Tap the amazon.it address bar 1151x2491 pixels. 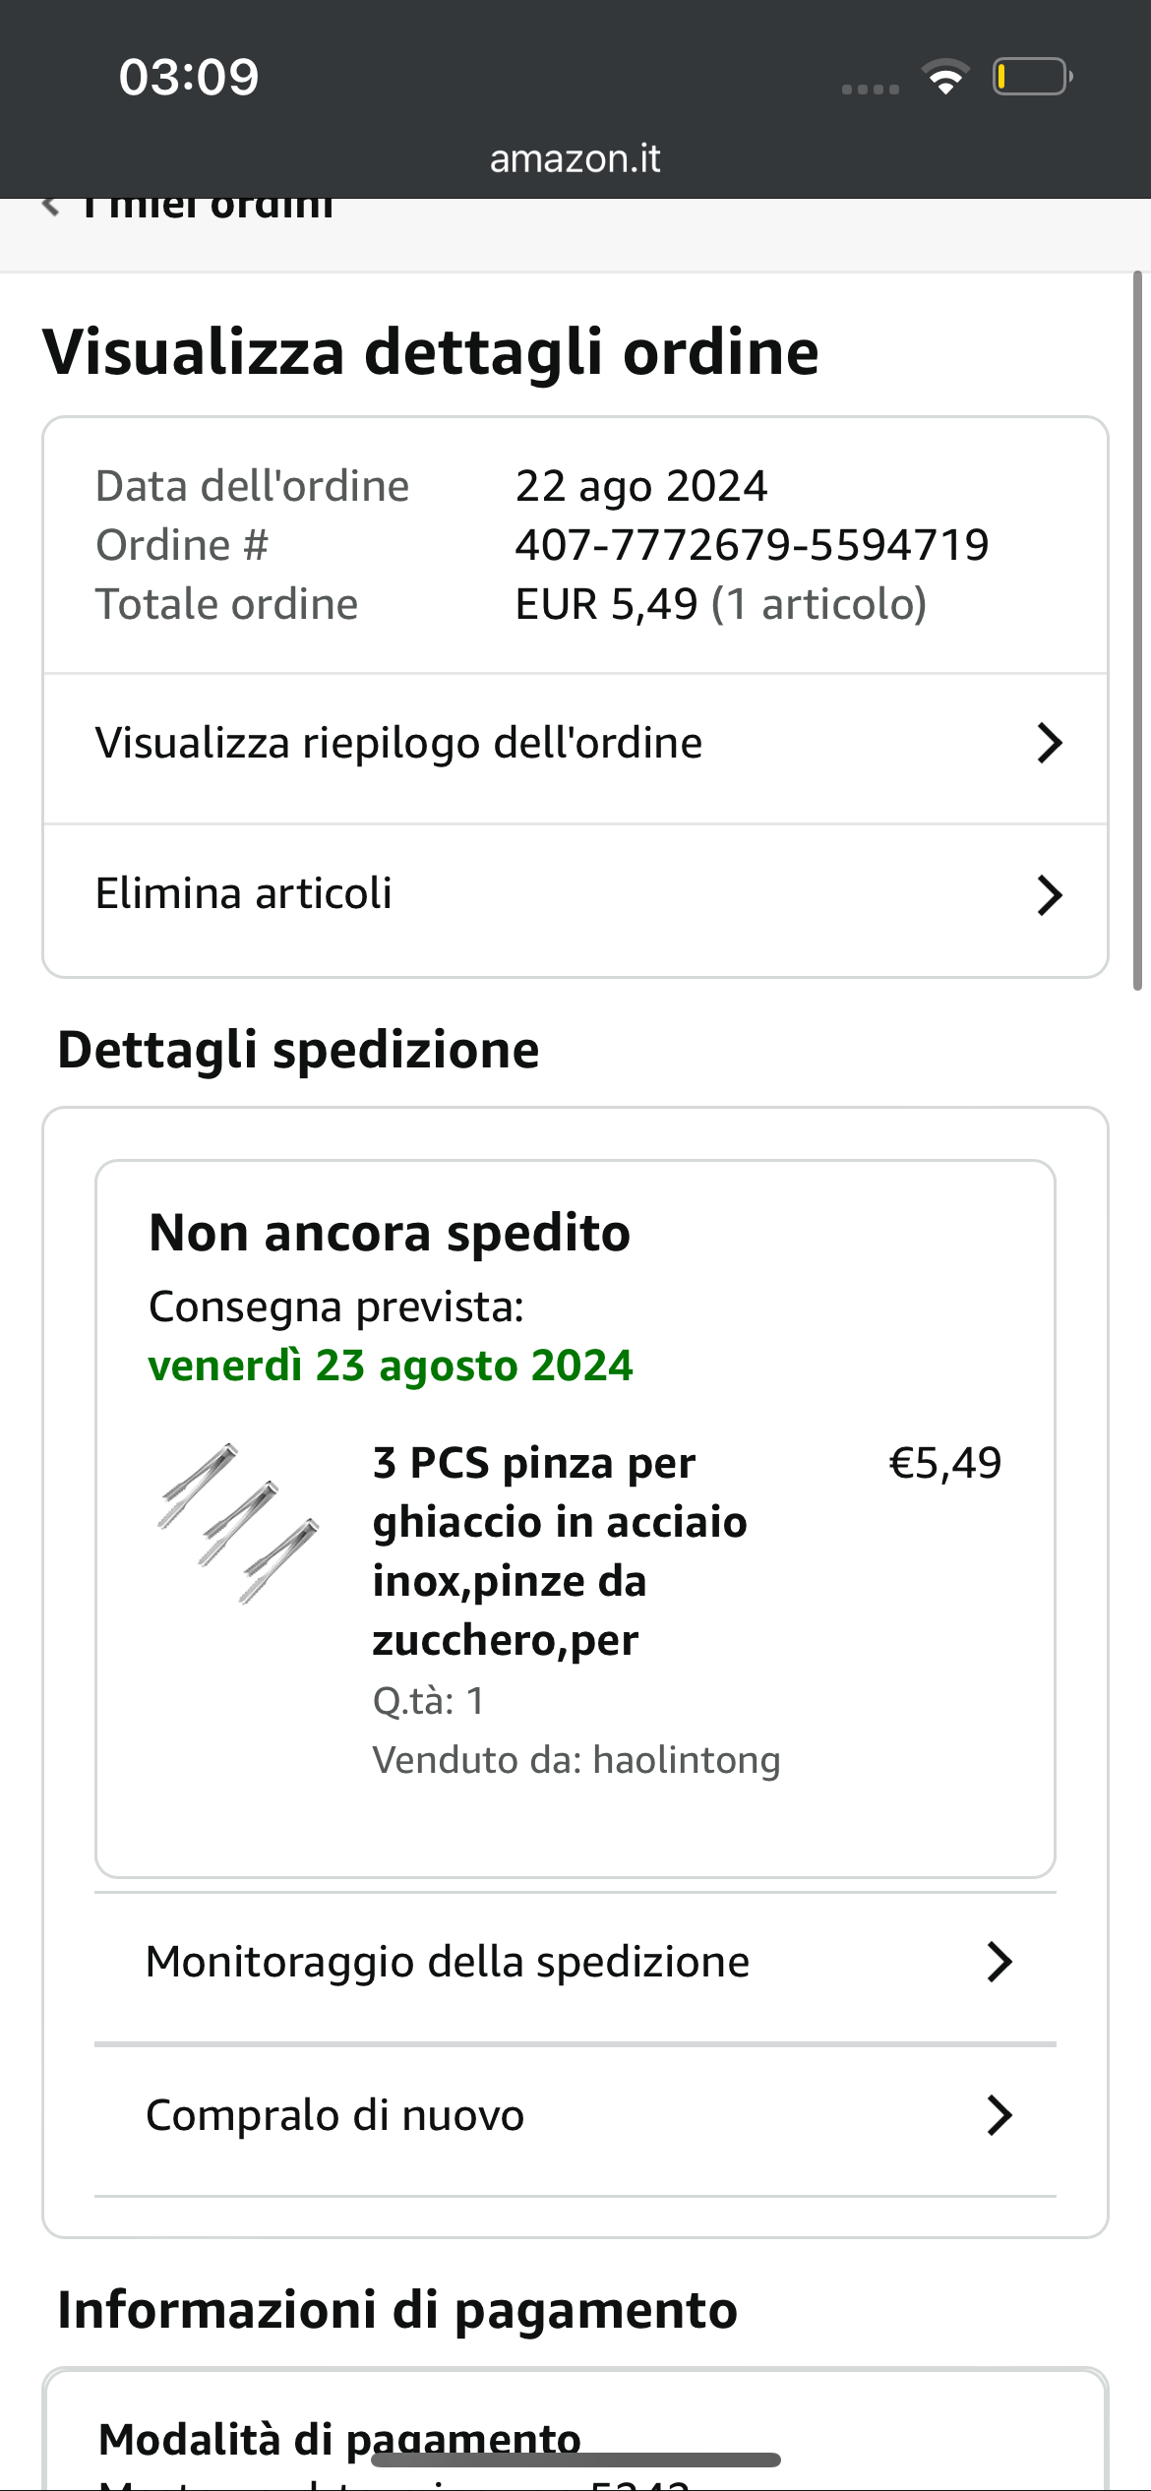575,158
